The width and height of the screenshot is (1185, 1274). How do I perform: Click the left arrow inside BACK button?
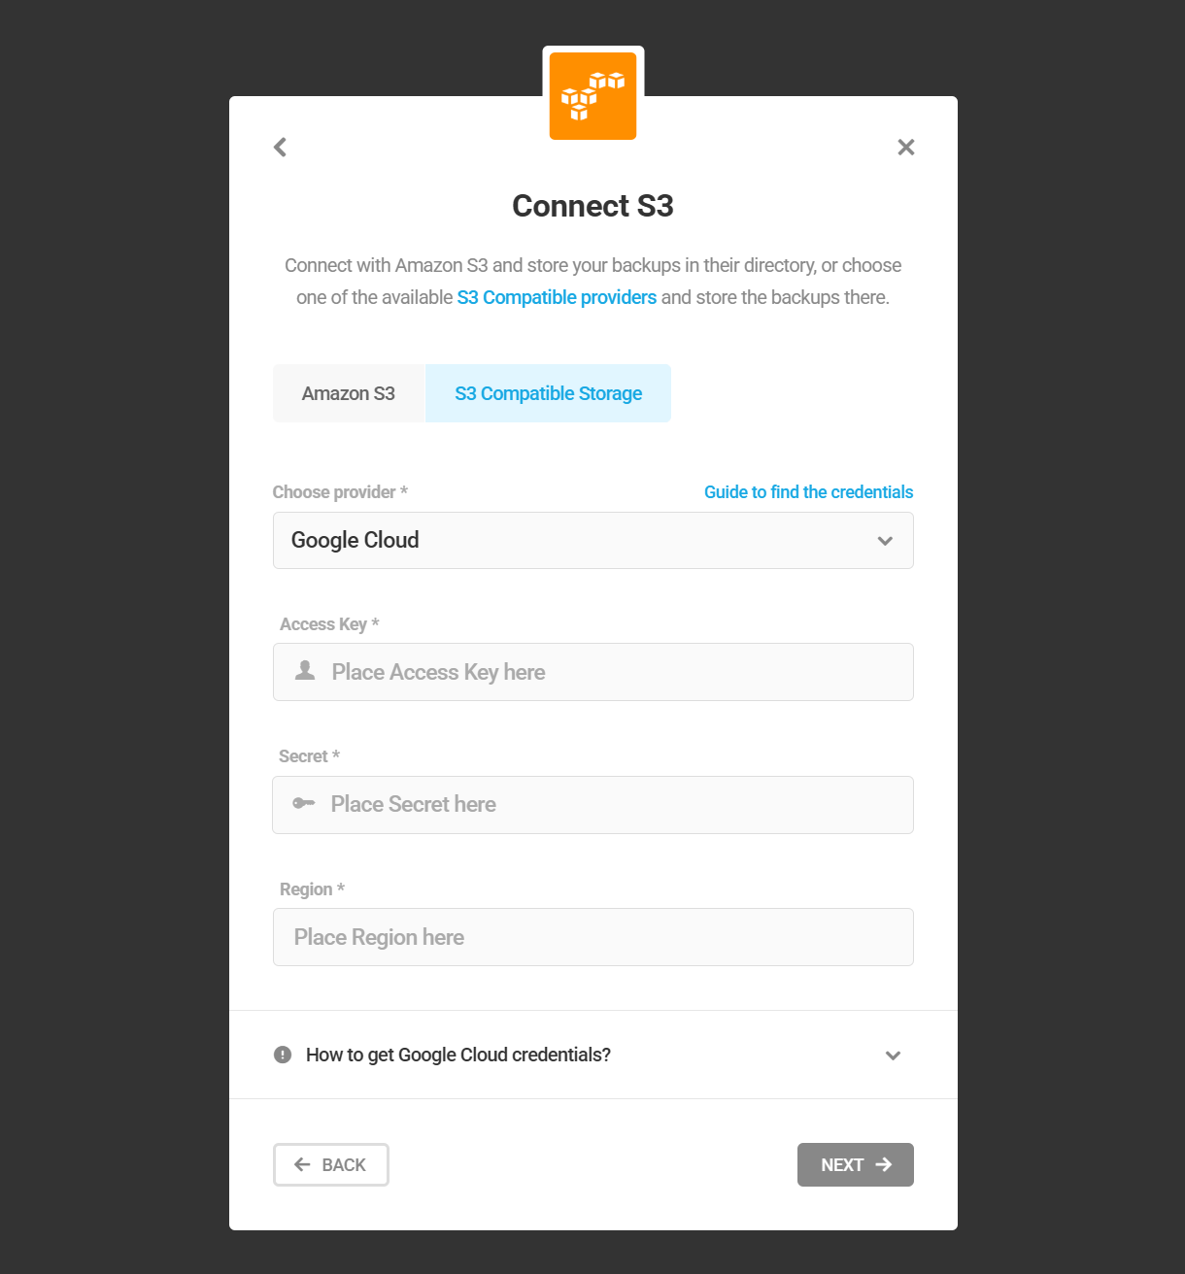300,1164
